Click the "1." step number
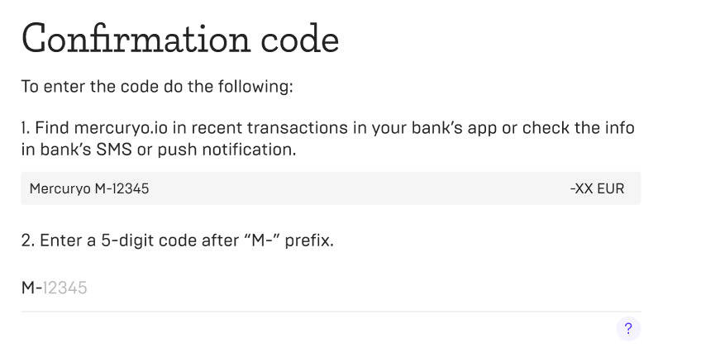Viewport: 701px width, 357px height. (26, 129)
